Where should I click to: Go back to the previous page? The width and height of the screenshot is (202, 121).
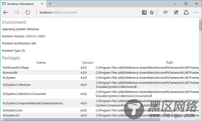click(x=6, y=12)
